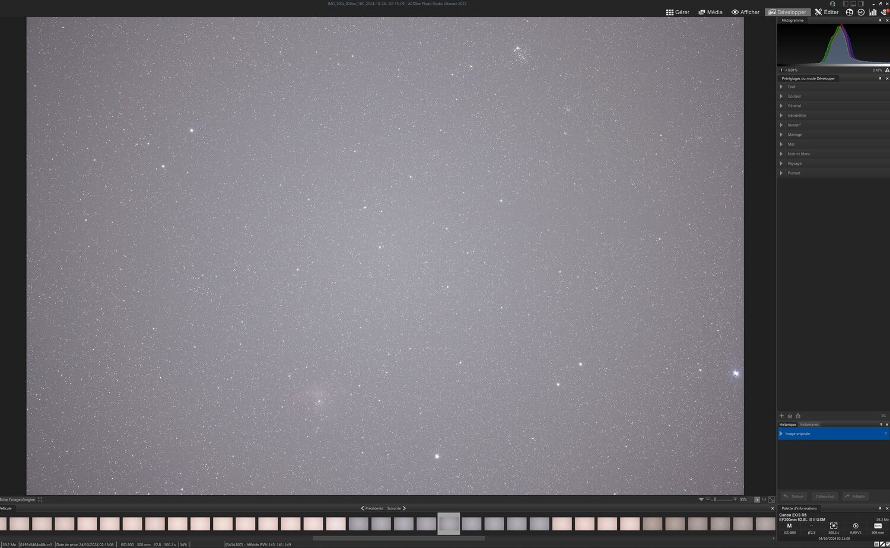Close the Historique panel
The width and height of the screenshot is (890, 548).
click(887, 425)
